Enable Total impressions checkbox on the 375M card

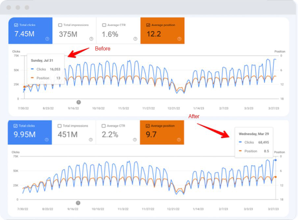pyautogui.click(x=60, y=25)
